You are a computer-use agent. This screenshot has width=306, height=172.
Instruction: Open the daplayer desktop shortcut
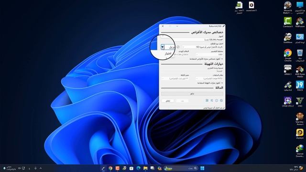tap(300, 134)
